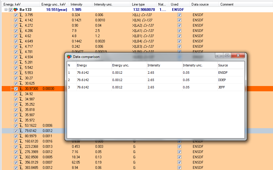The image size is (273, 170).
Task: Click the line icon beside 30.97300
Action: tap(21, 89)
